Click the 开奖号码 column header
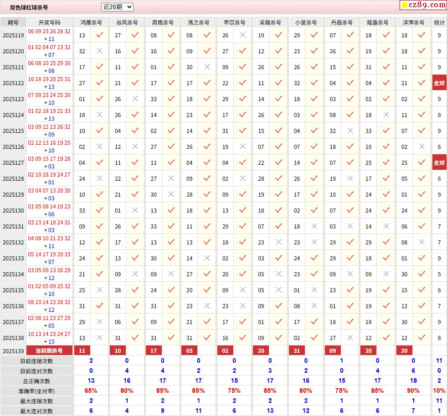 (49, 22)
